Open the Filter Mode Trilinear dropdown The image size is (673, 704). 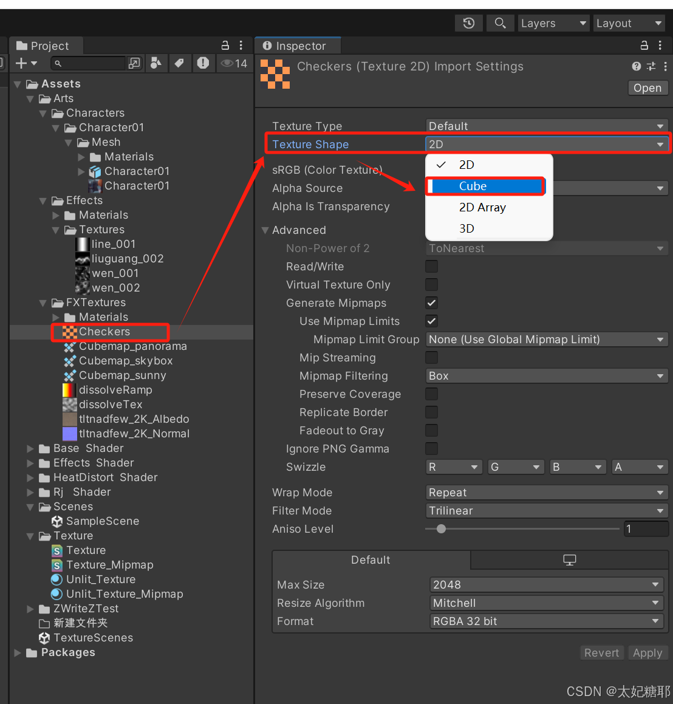coord(547,510)
